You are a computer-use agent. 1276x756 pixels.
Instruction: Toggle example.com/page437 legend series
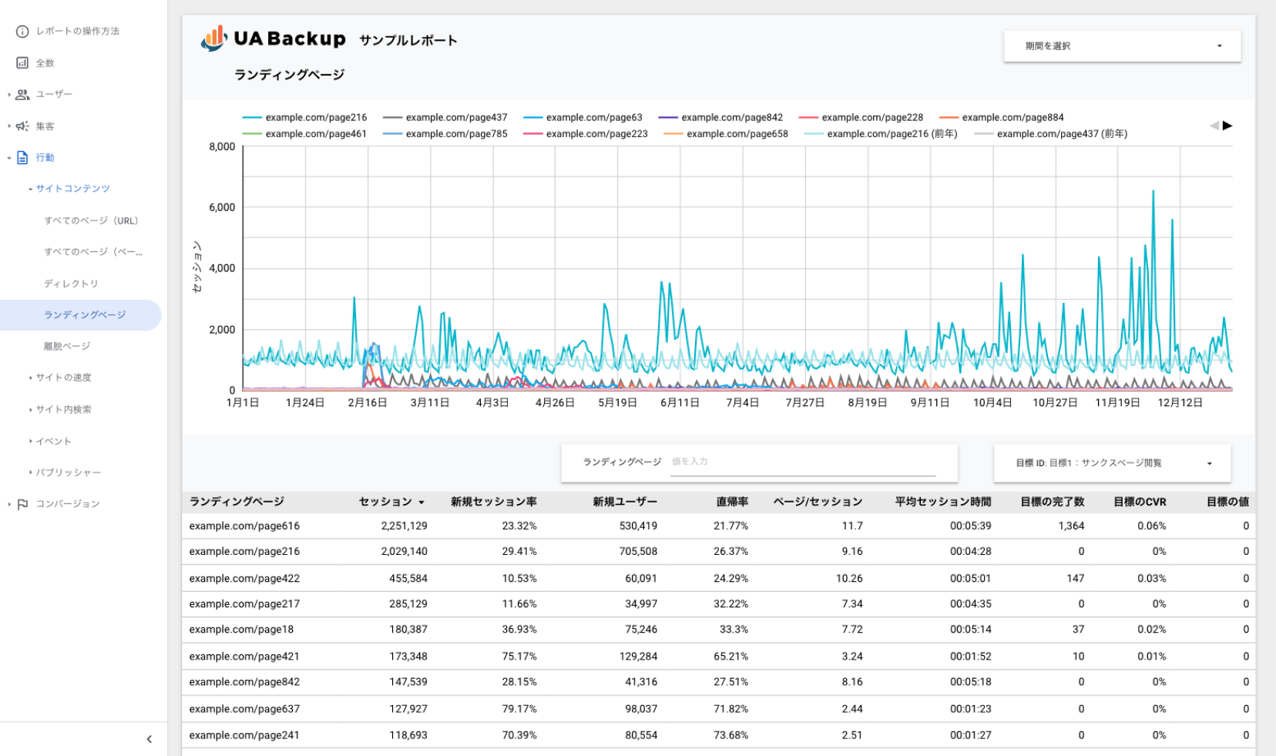pyautogui.click(x=445, y=118)
